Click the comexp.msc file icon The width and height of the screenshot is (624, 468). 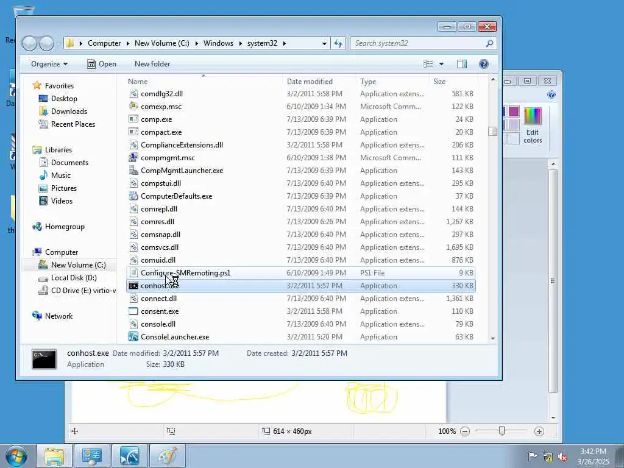133,106
